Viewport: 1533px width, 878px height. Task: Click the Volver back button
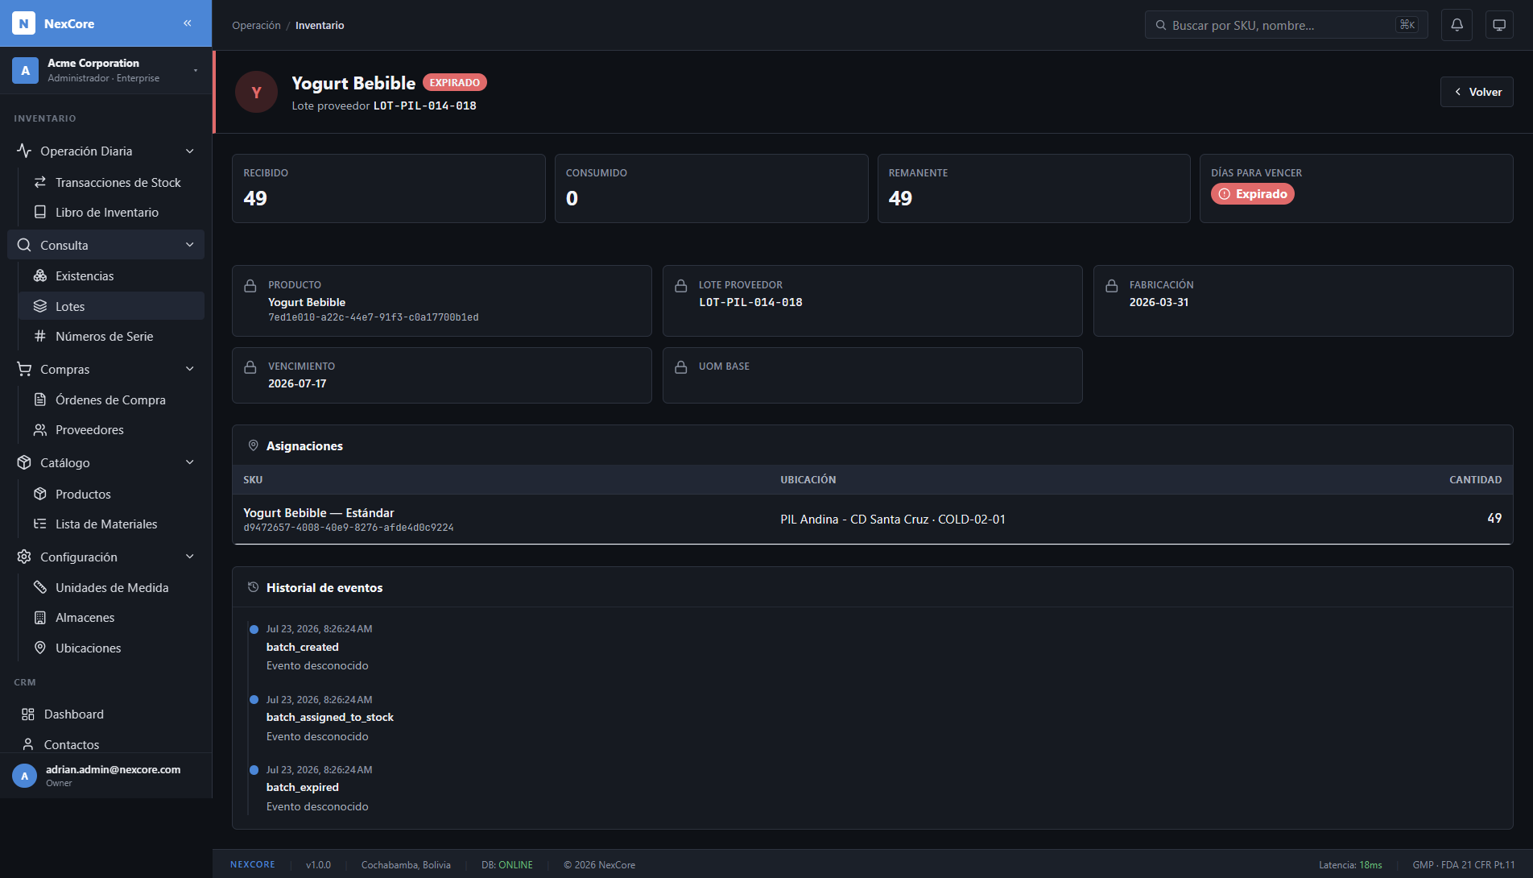[x=1477, y=92]
